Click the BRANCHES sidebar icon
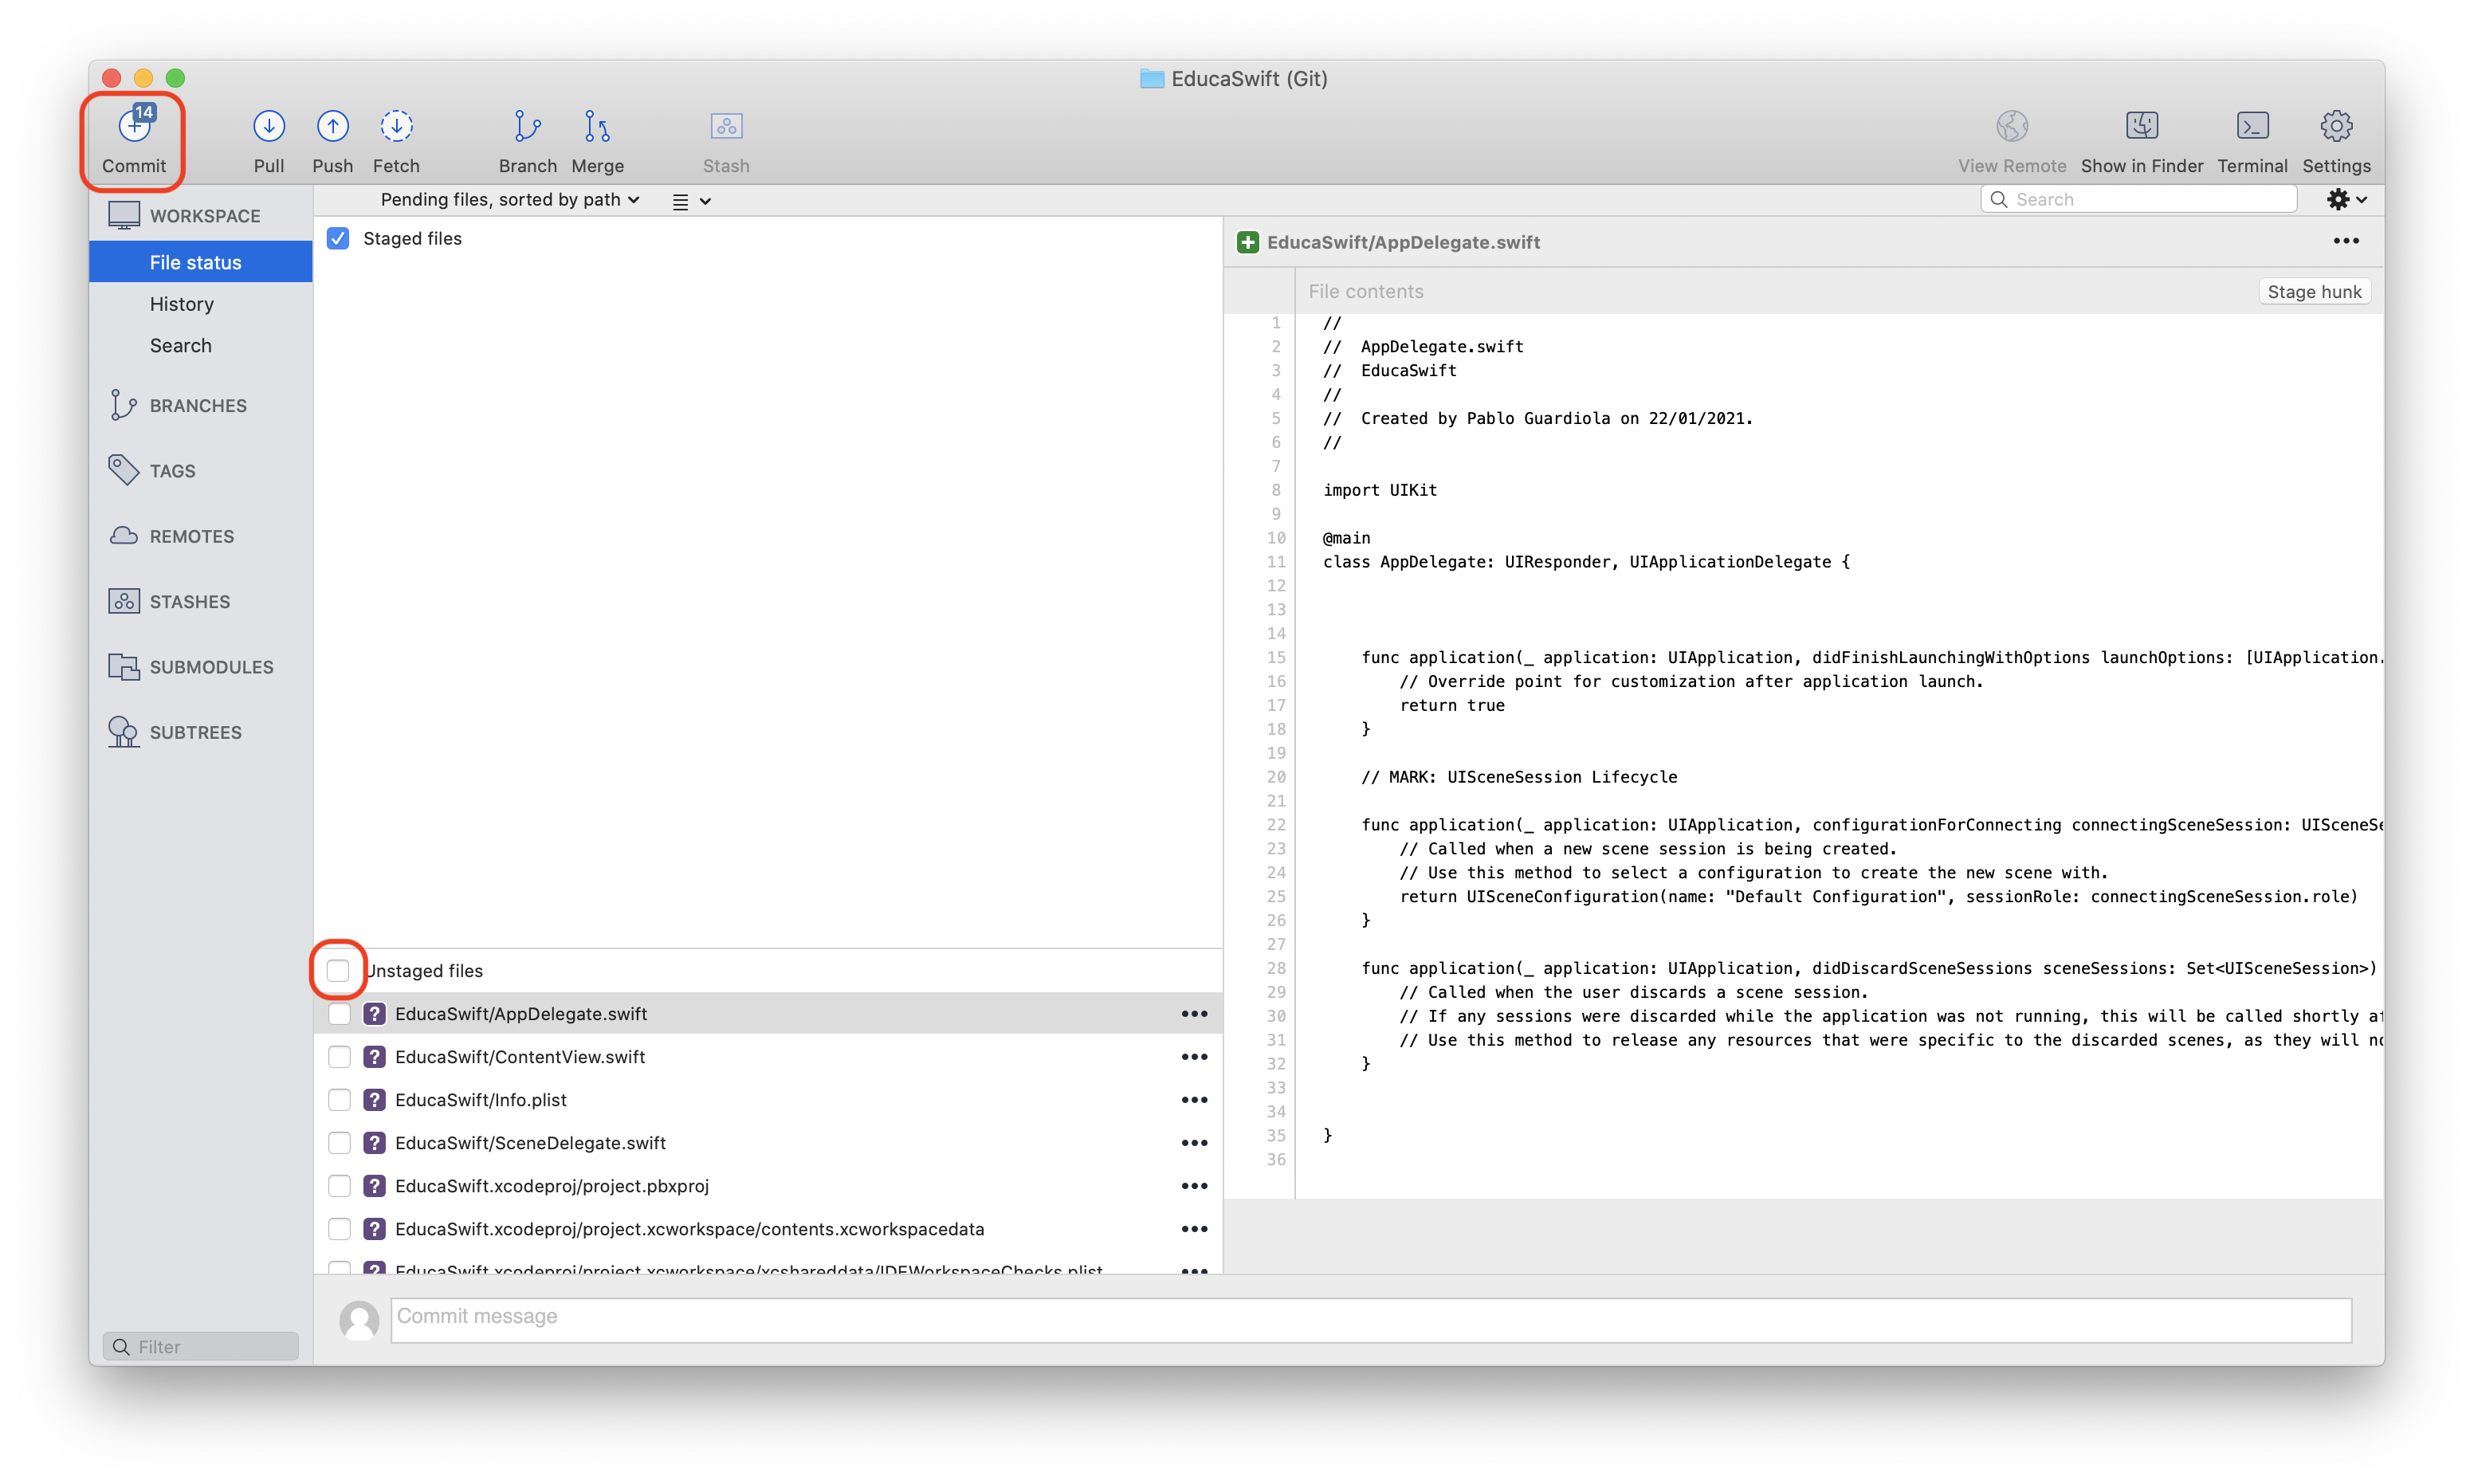Viewport: 2474px width, 1484px height. click(x=123, y=405)
